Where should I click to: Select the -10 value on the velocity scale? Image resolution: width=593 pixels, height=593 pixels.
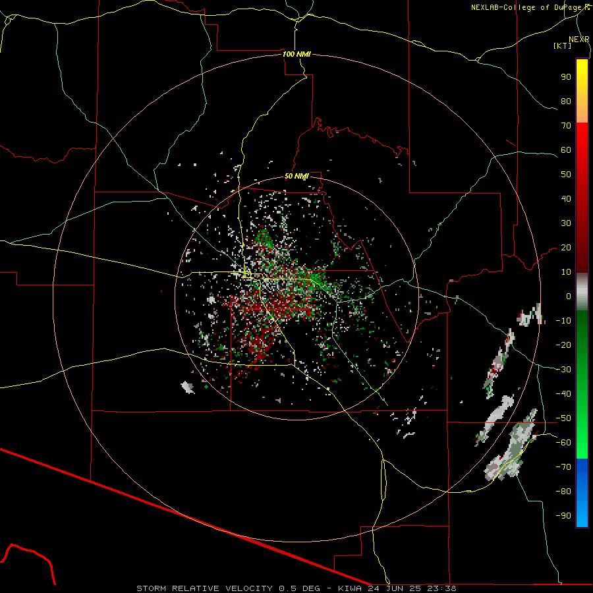[563, 321]
